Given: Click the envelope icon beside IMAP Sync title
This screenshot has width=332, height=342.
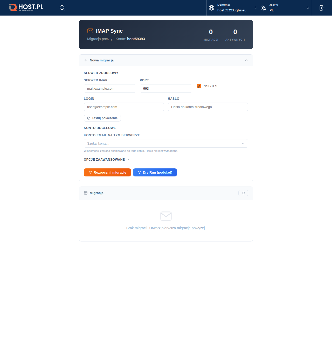Looking at the screenshot, I should point(90,31).
